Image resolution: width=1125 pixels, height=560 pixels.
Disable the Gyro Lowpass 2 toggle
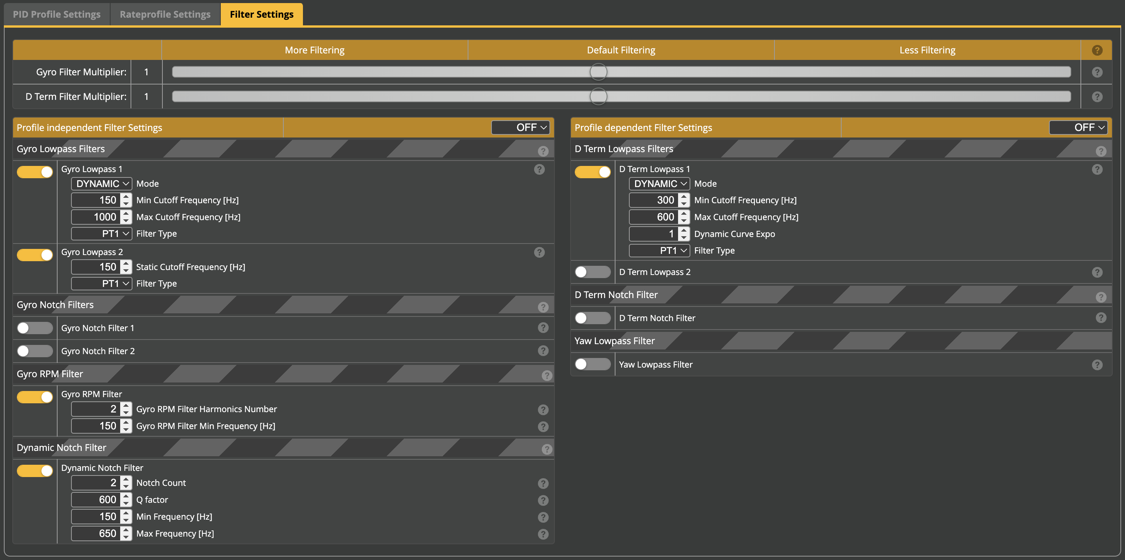pyautogui.click(x=35, y=255)
